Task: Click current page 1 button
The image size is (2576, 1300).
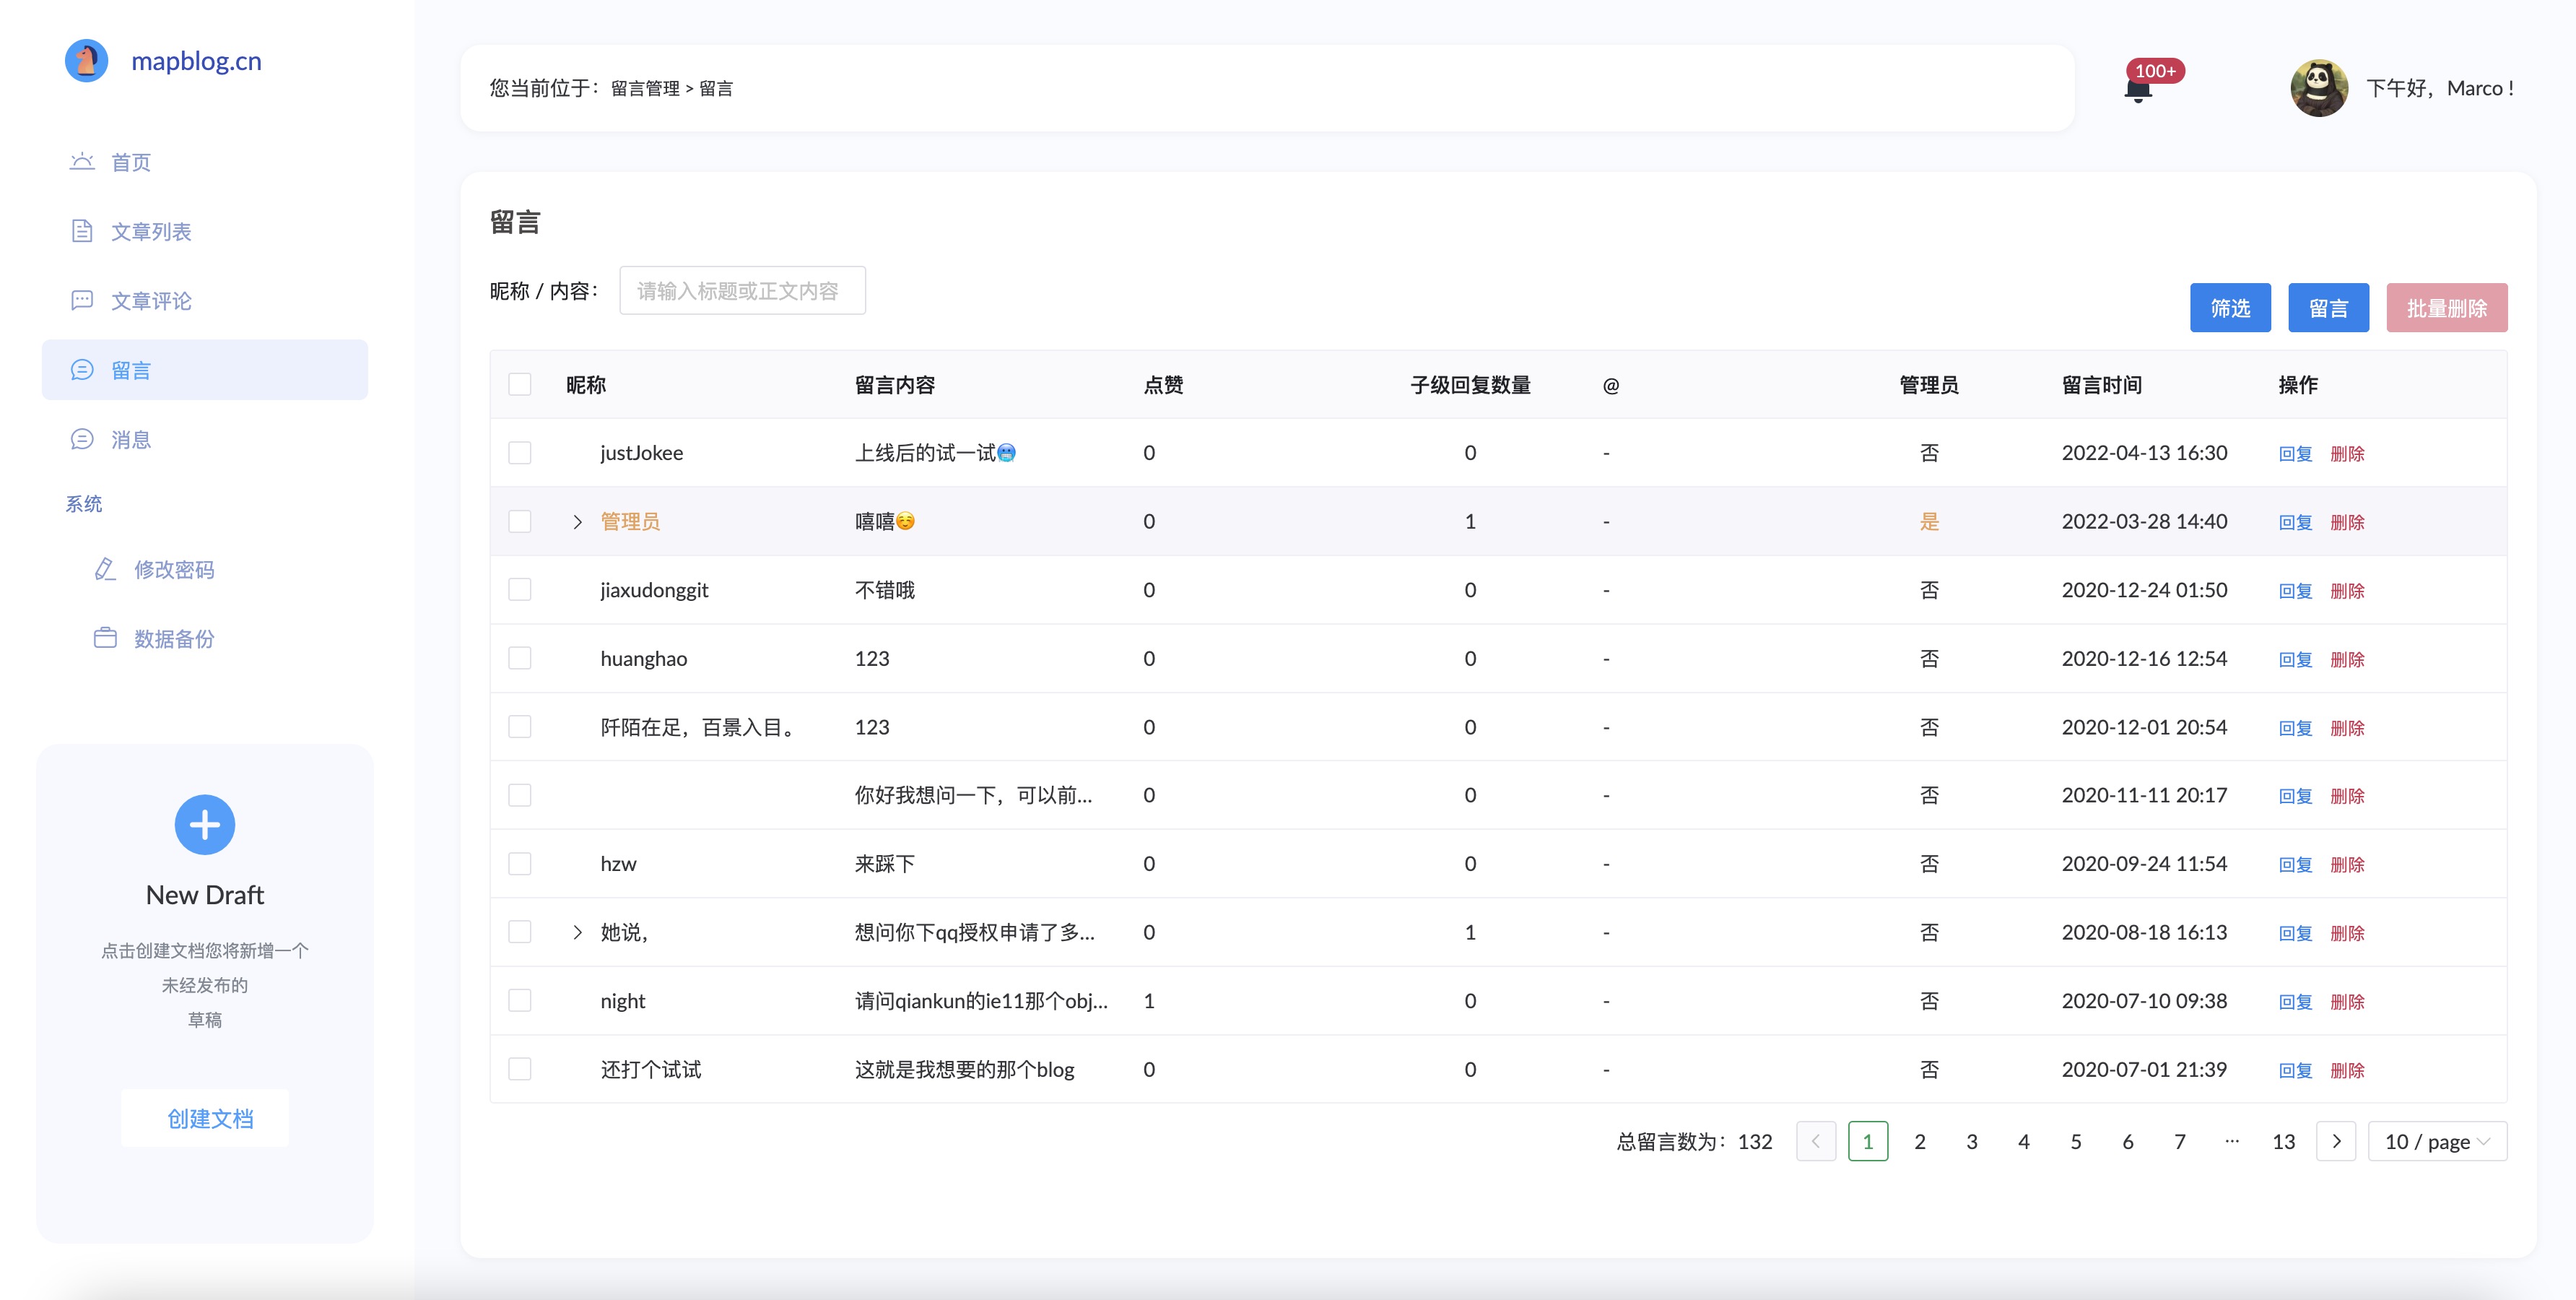Action: pyautogui.click(x=1868, y=1141)
